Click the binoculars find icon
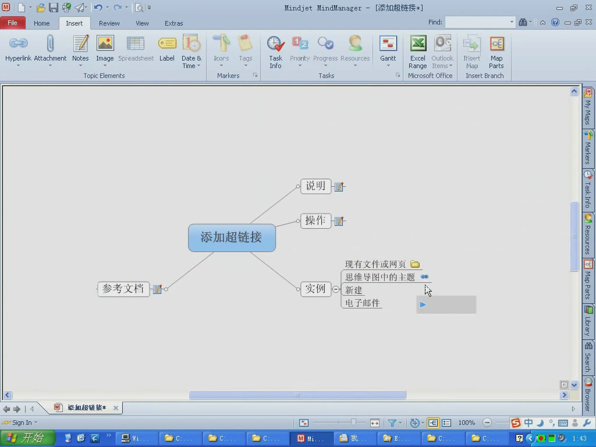The height and width of the screenshot is (447, 596). 523,23
